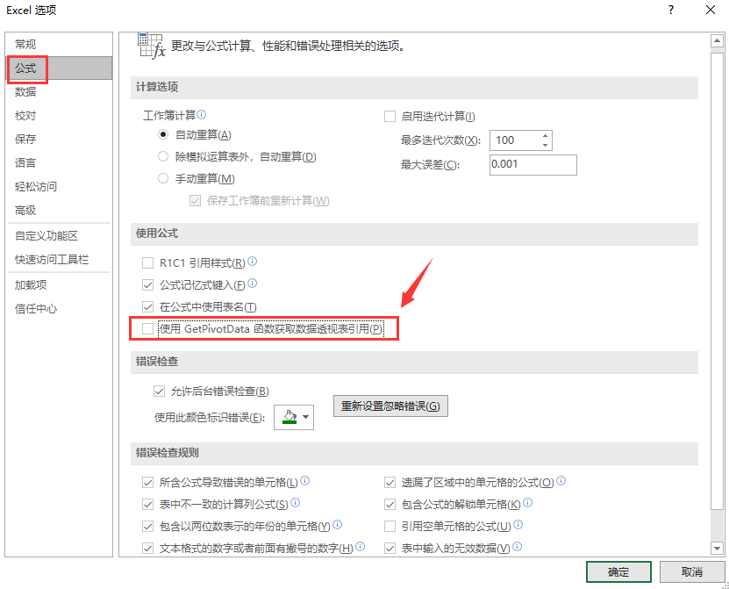Image resolution: width=729 pixels, height=589 pixels.
Task: Open the 高级 options category
Action: click(59, 211)
